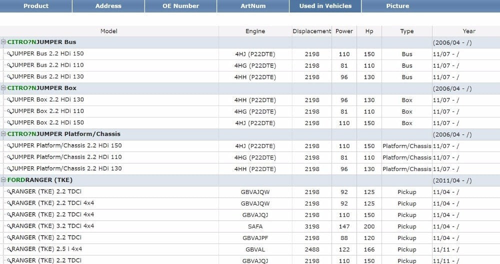Open model name JUMPER Box 2.2 HDi 110
500x264 pixels.
tap(48, 111)
